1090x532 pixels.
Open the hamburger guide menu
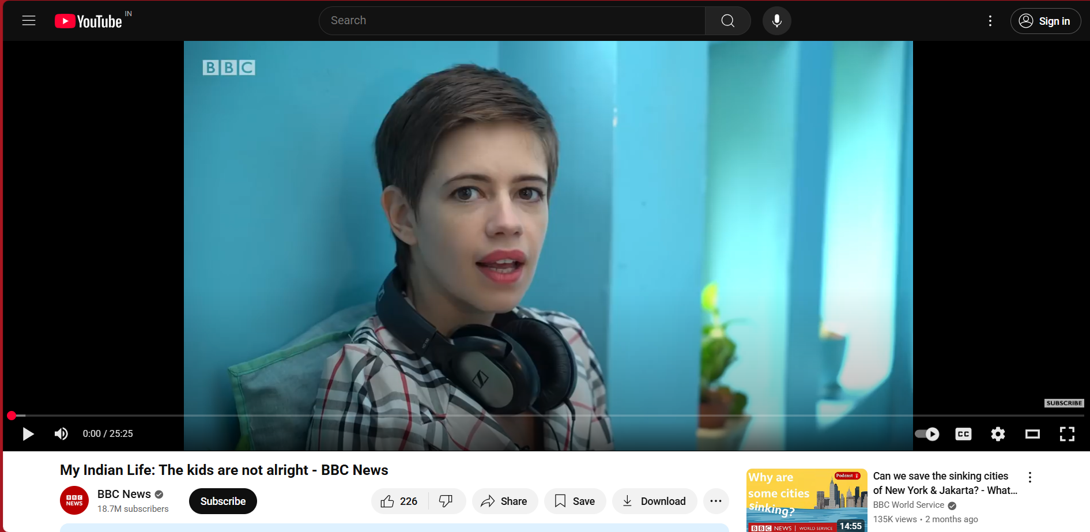(29, 21)
